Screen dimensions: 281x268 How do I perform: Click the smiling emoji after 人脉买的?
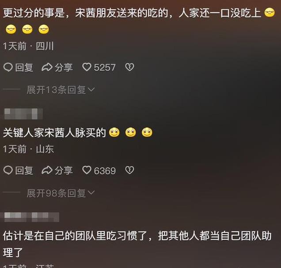(114, 133)
